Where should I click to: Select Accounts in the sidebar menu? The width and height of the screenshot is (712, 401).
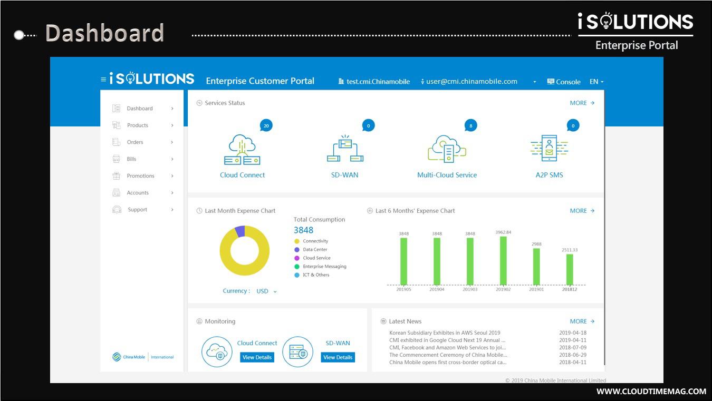tap(138, 193)
